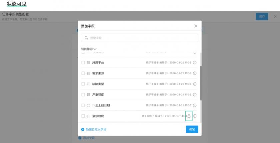Open info icon for 紧急程度 row
This screenshot has width=280, height=143.
coord(195,116)
